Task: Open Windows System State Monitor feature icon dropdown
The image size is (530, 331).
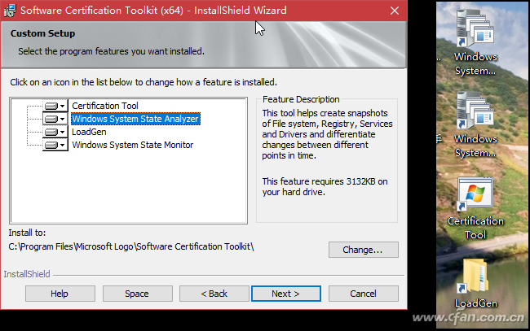Action: point(55,145)
